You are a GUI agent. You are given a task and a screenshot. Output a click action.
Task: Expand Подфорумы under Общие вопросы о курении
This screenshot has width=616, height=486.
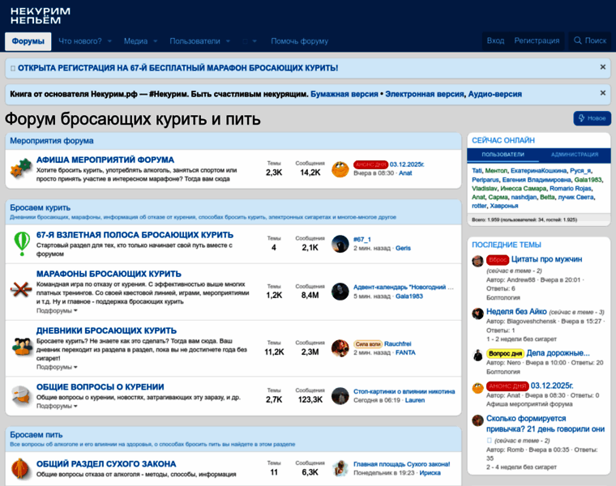coord(57,406)
